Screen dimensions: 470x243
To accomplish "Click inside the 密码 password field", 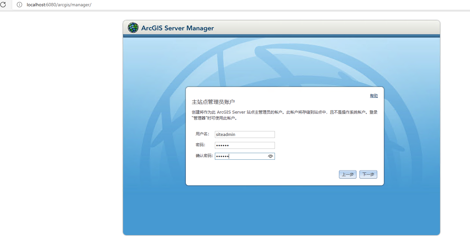I will pyautogui.click(x=245, y=145).
